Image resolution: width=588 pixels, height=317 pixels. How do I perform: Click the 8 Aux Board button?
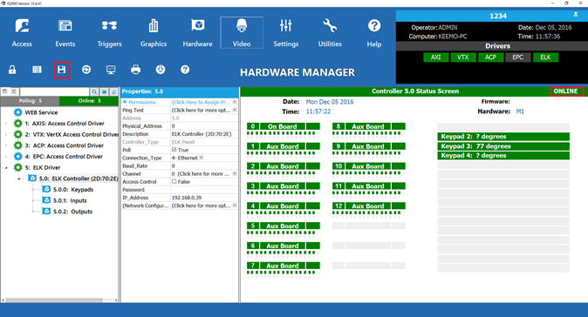point(369,126)
